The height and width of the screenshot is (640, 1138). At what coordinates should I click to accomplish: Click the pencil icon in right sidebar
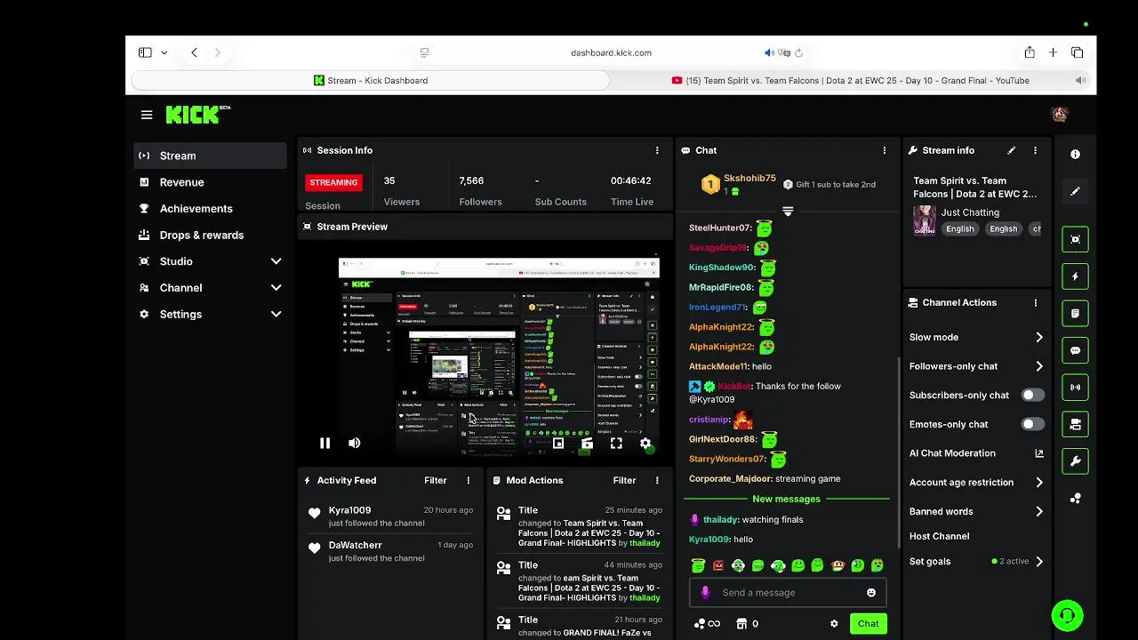(1075, 191)
